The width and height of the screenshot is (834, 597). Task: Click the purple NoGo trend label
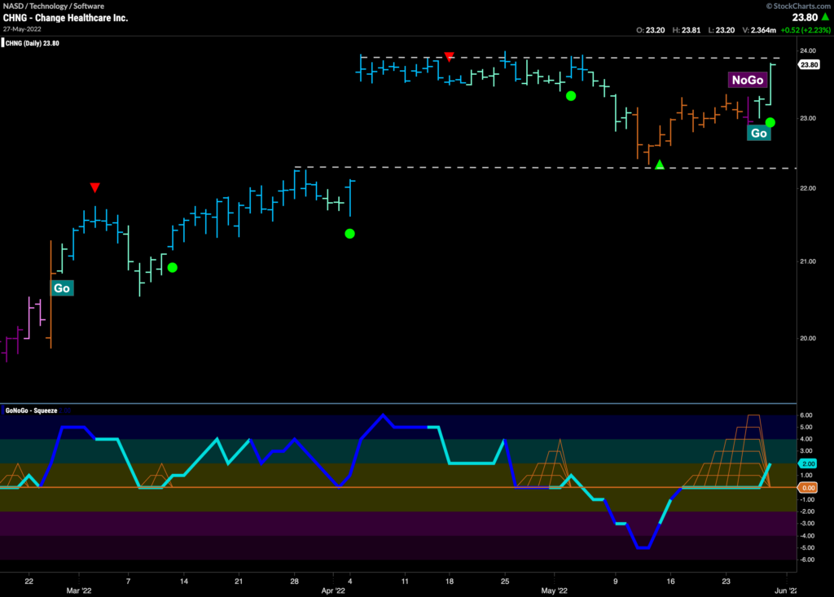[748, 80]
